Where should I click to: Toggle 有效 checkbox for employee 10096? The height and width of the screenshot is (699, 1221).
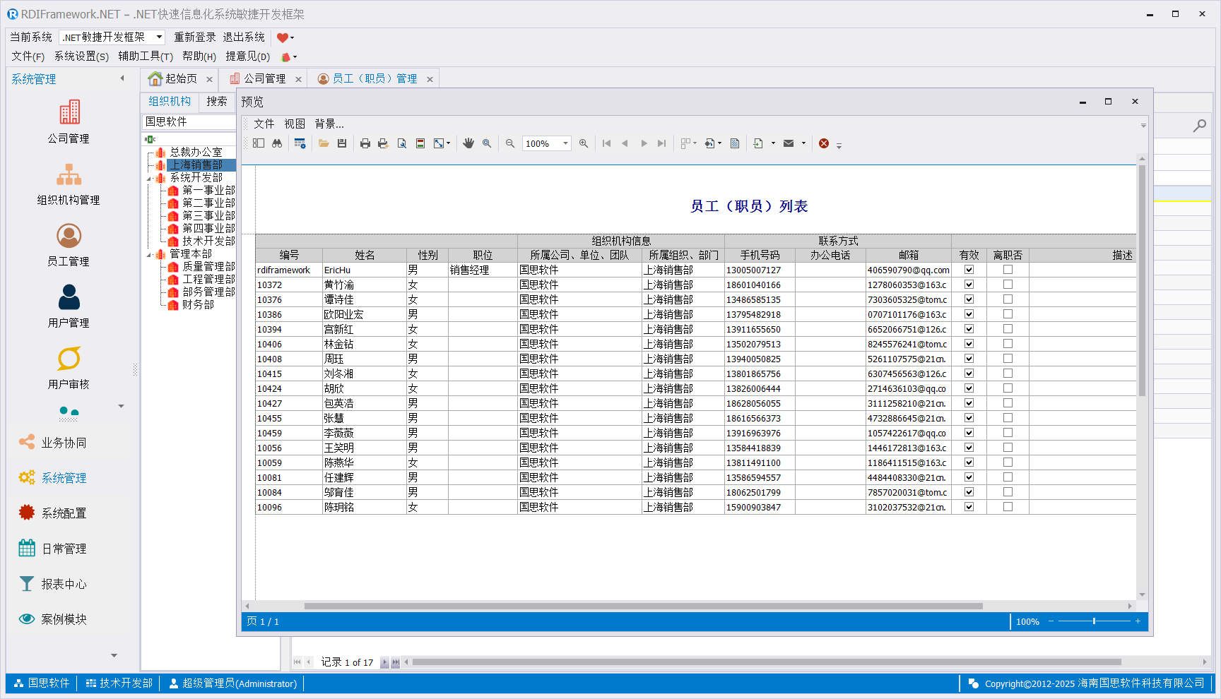(969, 507)
